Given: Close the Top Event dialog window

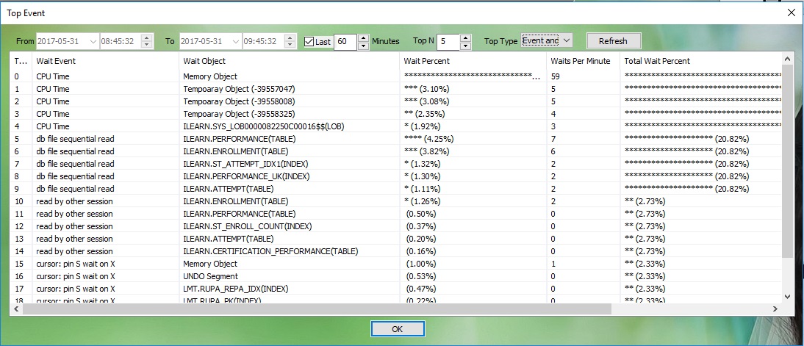Looking at the screenshot, I should coord(791,12).
